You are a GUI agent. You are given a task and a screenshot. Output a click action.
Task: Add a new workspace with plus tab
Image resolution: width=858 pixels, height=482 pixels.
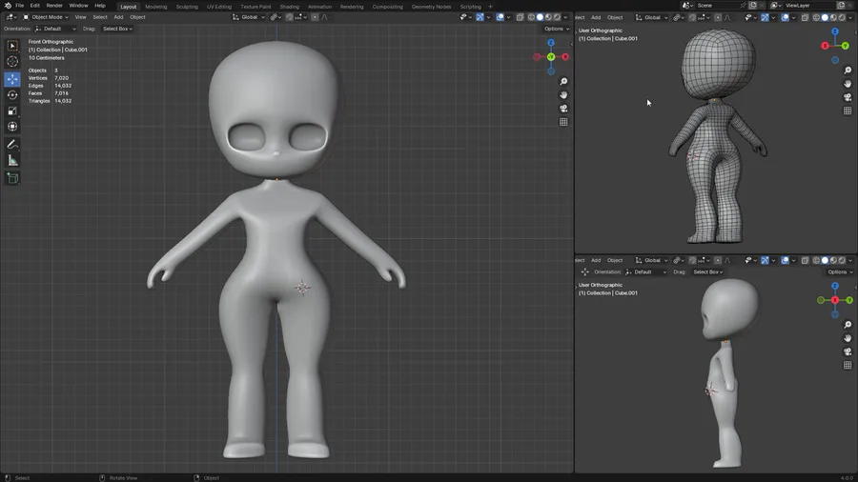coord(490,7)
